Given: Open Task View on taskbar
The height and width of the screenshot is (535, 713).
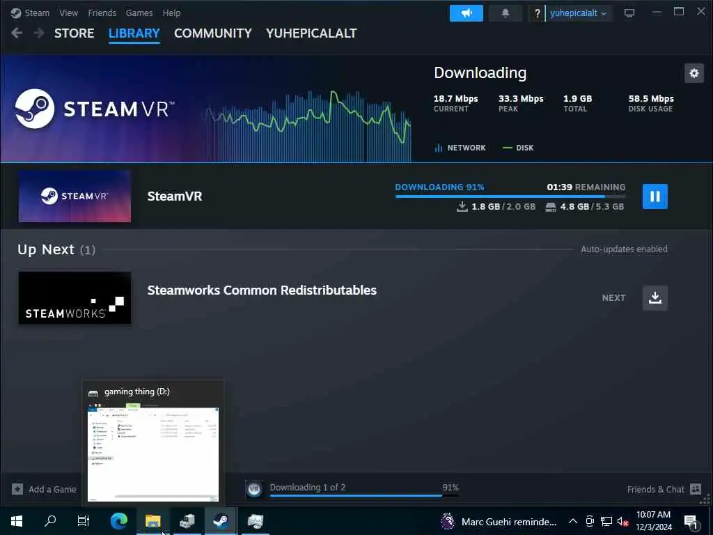Looking at the screenshot, I should [x=84, y=521].
